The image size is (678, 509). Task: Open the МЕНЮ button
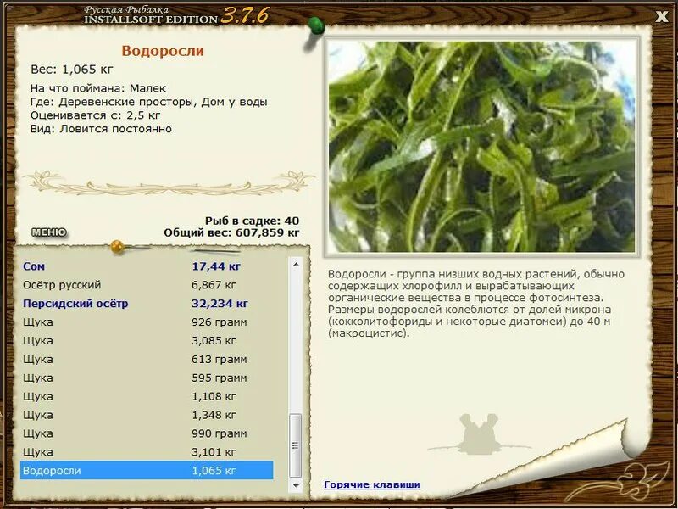click(x=49, y=232)
